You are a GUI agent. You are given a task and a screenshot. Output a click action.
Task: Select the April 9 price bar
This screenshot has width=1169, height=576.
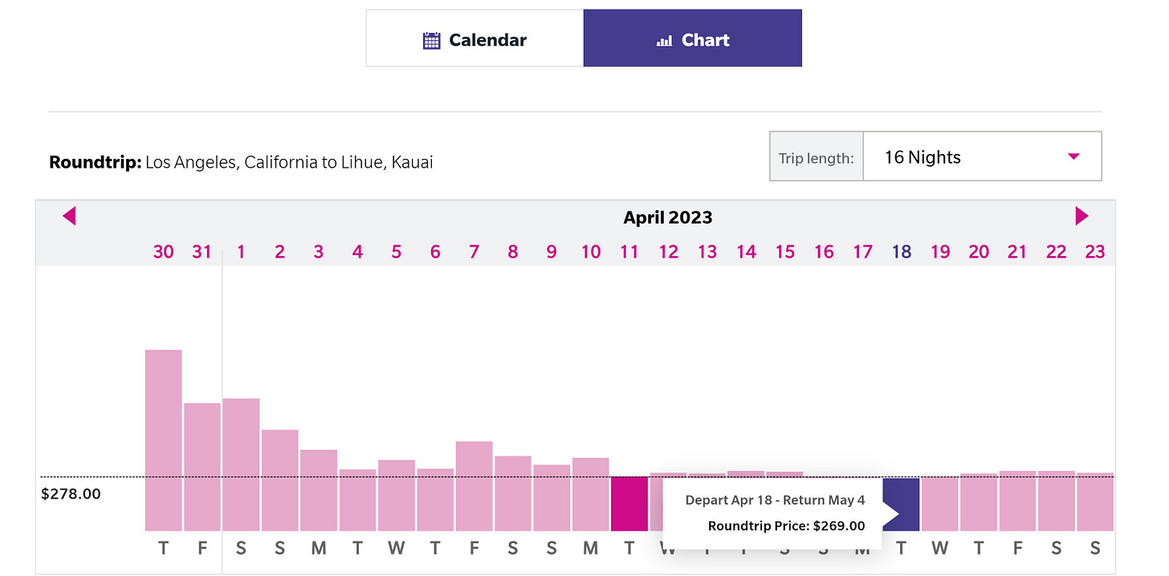tap(552, 497)
